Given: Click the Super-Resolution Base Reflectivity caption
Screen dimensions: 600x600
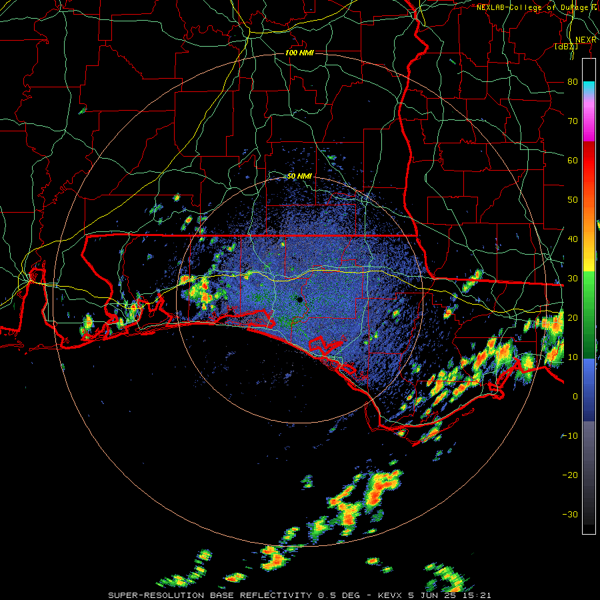Looking at the screenshot, I should click(299, 595).
